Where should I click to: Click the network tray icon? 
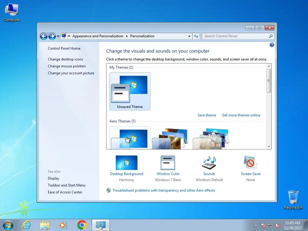(x=270, y=226)
